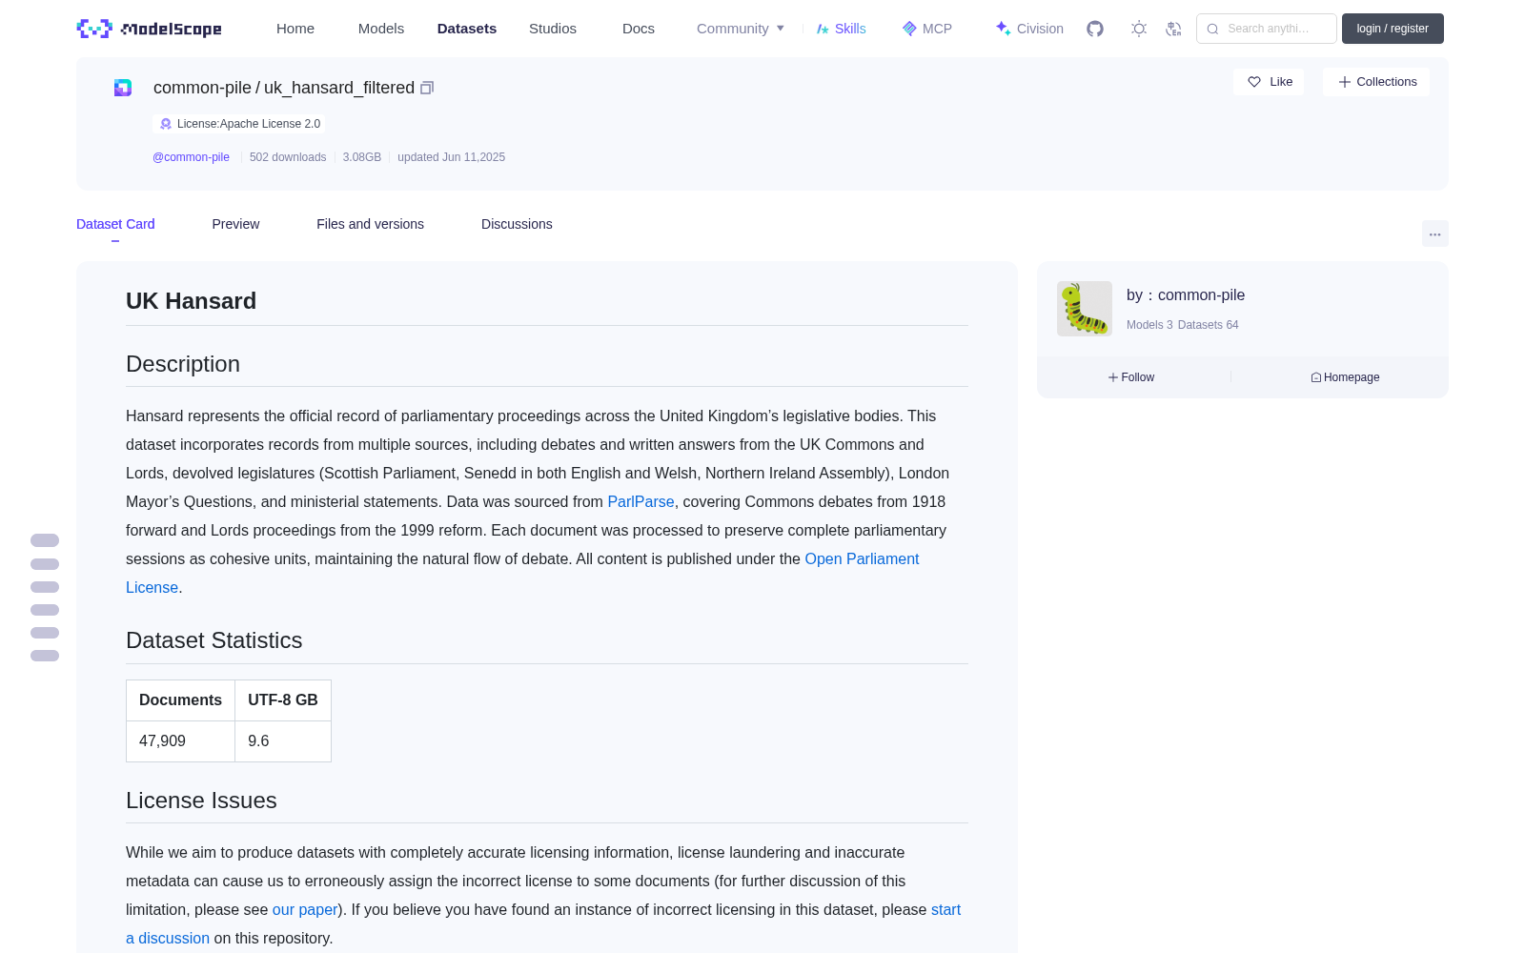This screenshot has width=1525, height=953.
Task: Click the 'by : common-pile' name
Action: (x=1186, y=295)
